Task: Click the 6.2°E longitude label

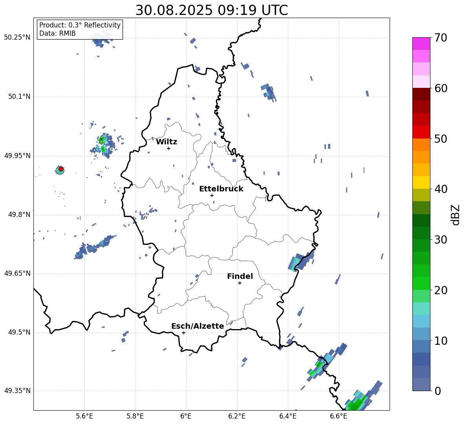Action: [237, 417]
